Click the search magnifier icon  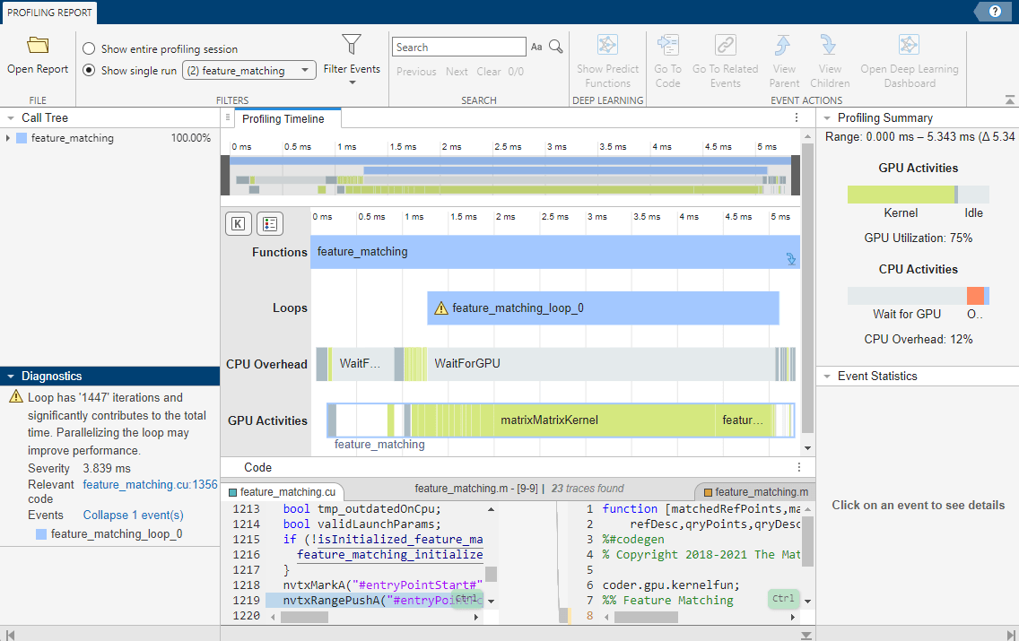(x=556, y=48)
